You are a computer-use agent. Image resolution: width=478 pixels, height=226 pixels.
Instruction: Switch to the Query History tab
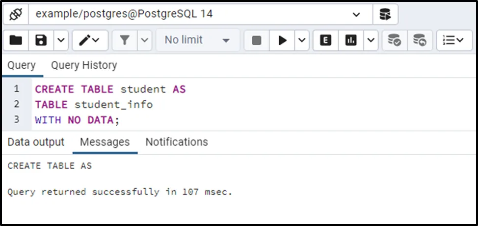(84, 65)
